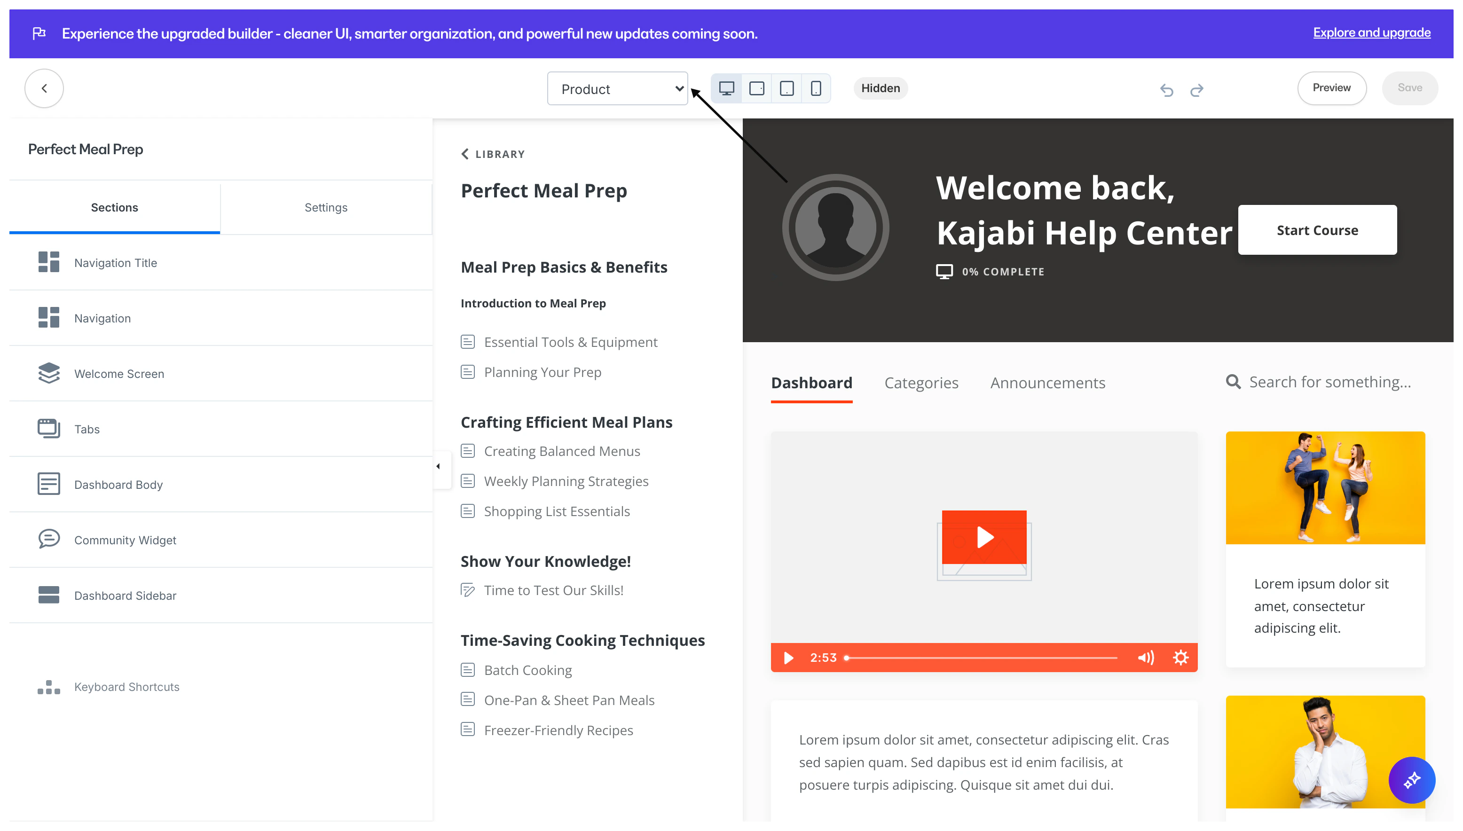Click the big red video play button
Screen dimensions: 1463x831
pyautogui.click(x=984, y=537)
